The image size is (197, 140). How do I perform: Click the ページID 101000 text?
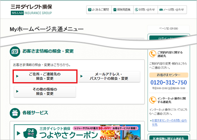[168, 28]
